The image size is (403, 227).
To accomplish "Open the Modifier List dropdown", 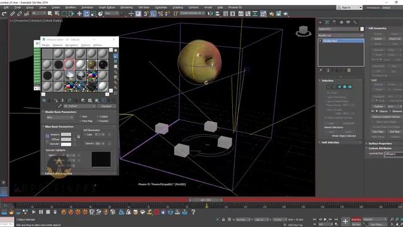I will [x=341, y=35].
